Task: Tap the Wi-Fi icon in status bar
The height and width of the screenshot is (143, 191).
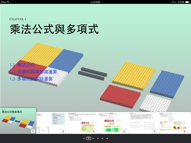Action: click(8, 2)
